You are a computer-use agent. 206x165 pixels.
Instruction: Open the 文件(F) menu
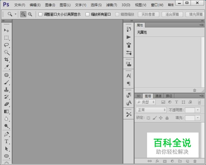pos(20,5)
